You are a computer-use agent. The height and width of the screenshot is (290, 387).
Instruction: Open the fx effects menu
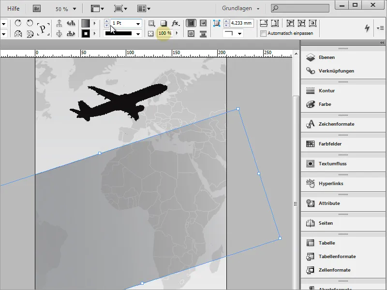pyautogui.click(x=176, y=23)
